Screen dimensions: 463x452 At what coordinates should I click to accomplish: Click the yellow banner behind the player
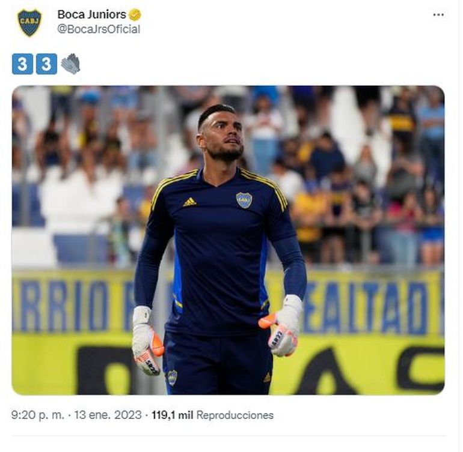[x=228, y=332]
